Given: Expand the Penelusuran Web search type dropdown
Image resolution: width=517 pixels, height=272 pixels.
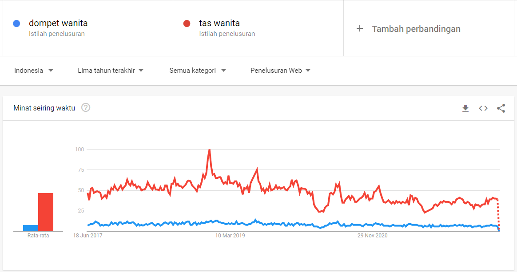Looking at the screenshot, I should 280,71.
